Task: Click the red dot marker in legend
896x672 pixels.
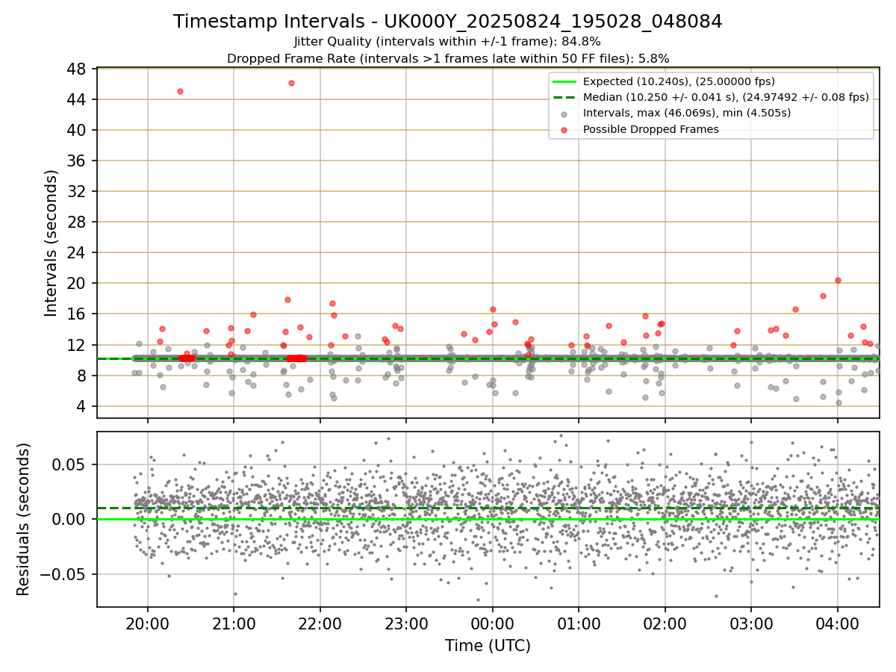Action: point(564,130)
